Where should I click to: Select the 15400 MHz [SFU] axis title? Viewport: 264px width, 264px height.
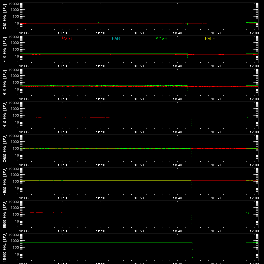(4, 247)
